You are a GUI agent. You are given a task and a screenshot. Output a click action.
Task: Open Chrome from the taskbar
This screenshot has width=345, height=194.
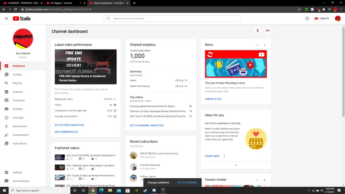[92, 190]
